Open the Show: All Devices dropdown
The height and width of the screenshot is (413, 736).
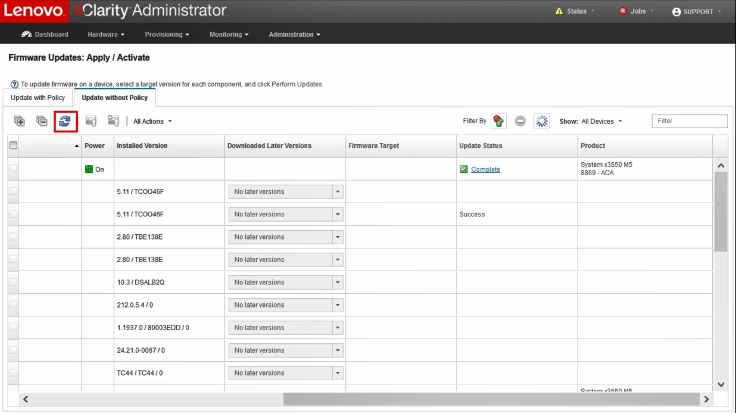click(601, 122)
